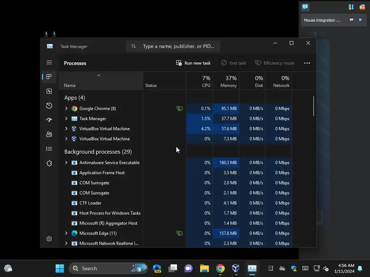Open the chat app on the taskbar
Viewport: 370px width, 277px height.
pyautogui.click(x=188, y=268)
